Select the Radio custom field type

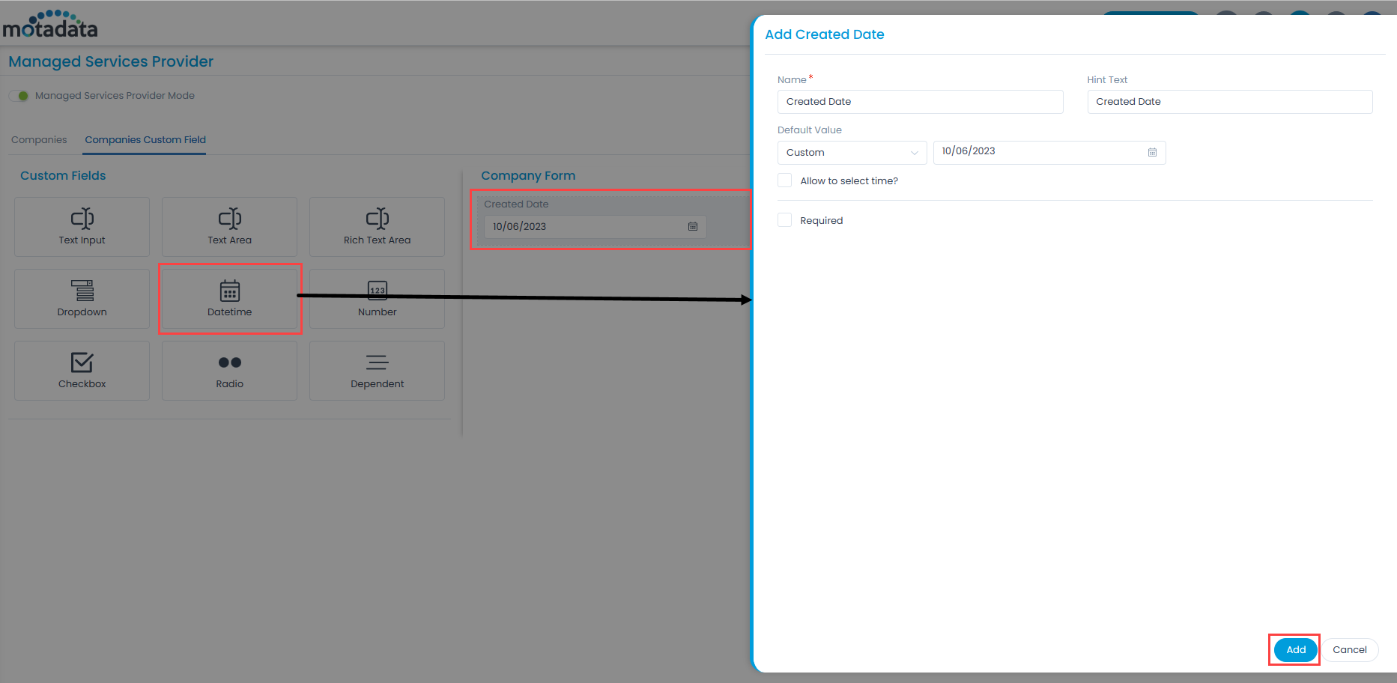pos(229,370)
